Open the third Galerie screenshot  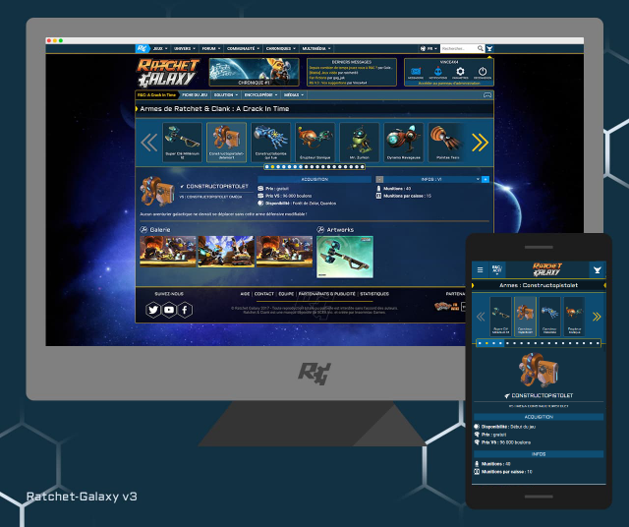point(284,252)
